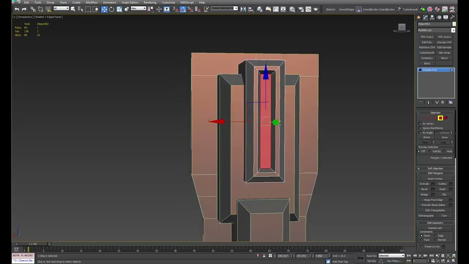Open the Modifiers menu
Viewport: 469px width, 264px height.
tap(92, 2)
